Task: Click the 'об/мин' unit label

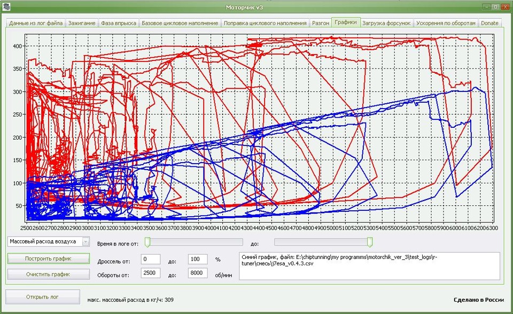Action: pos(223,275)
